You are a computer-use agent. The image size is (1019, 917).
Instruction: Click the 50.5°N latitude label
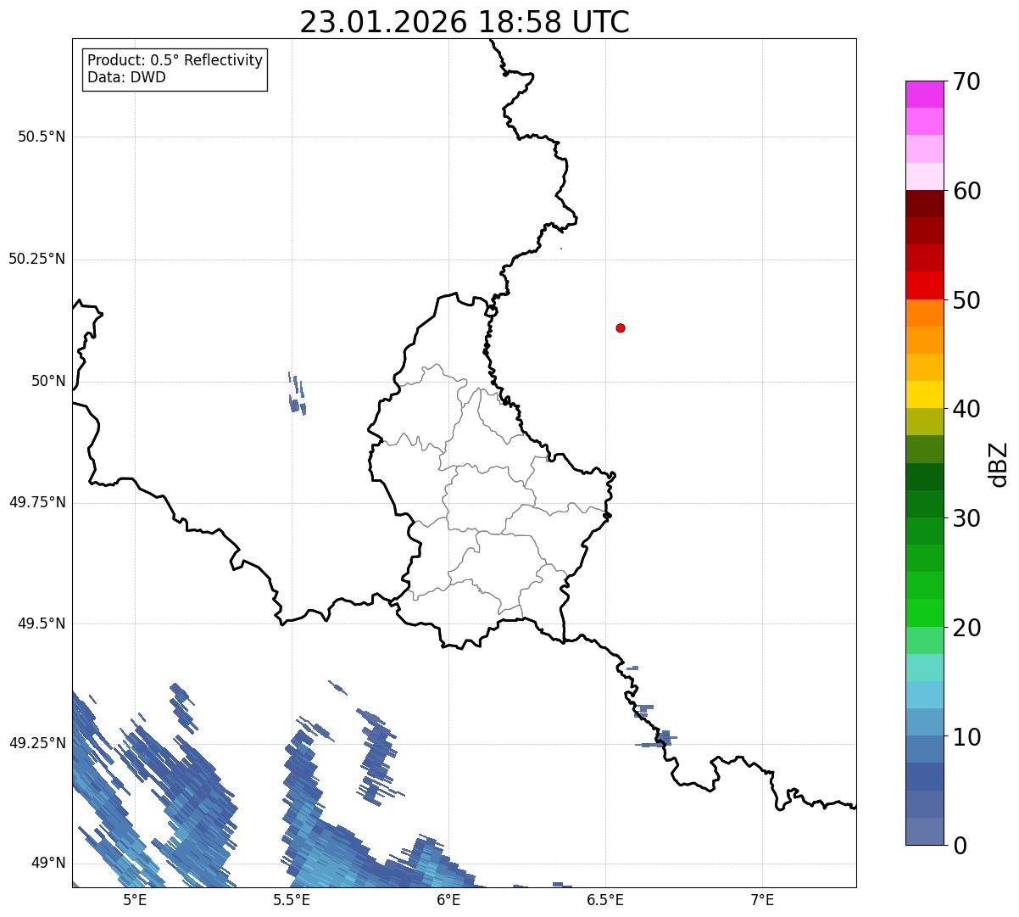click(42, 137)
